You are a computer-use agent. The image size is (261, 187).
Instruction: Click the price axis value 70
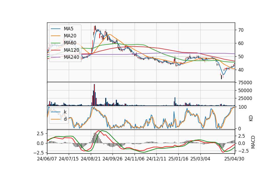241,30
